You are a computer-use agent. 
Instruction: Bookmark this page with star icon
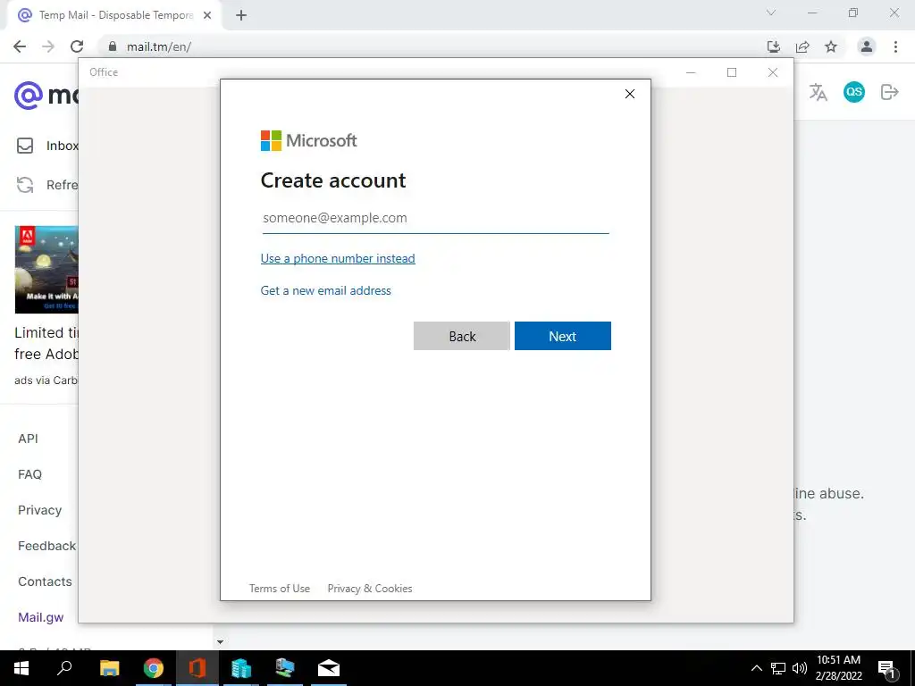[x=831, y=46]
